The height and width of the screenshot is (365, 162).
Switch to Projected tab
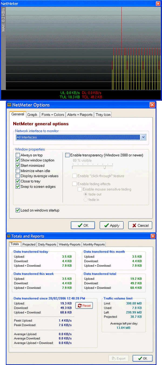(29, 245)
